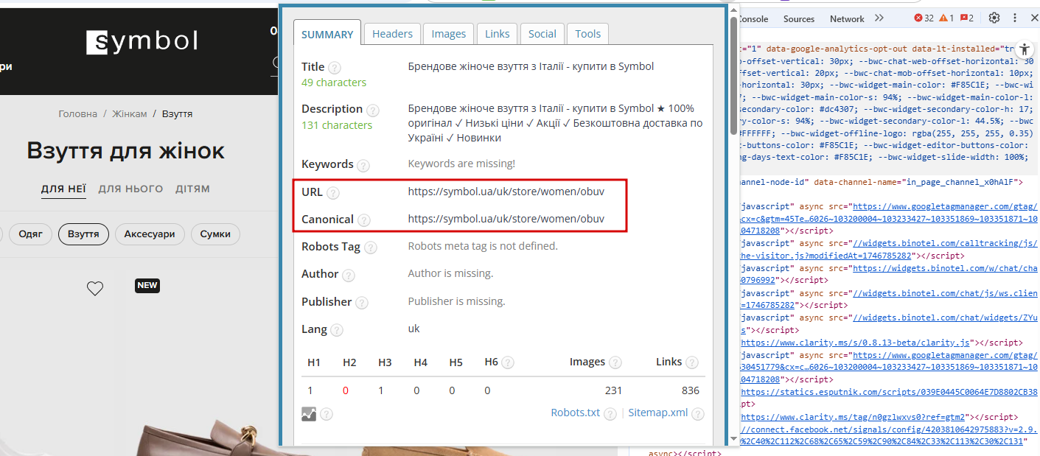The height and width of the screenshot is (456, 1040).
Task: Open the Robots.txt link
Action: [x=576, y=413]
